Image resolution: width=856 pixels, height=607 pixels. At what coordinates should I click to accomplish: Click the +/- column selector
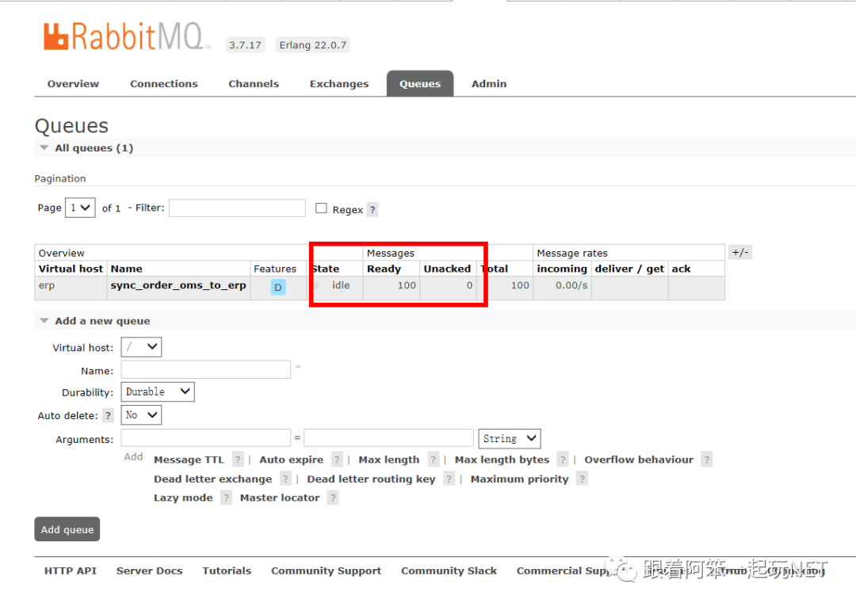click(x=739, y=252)
